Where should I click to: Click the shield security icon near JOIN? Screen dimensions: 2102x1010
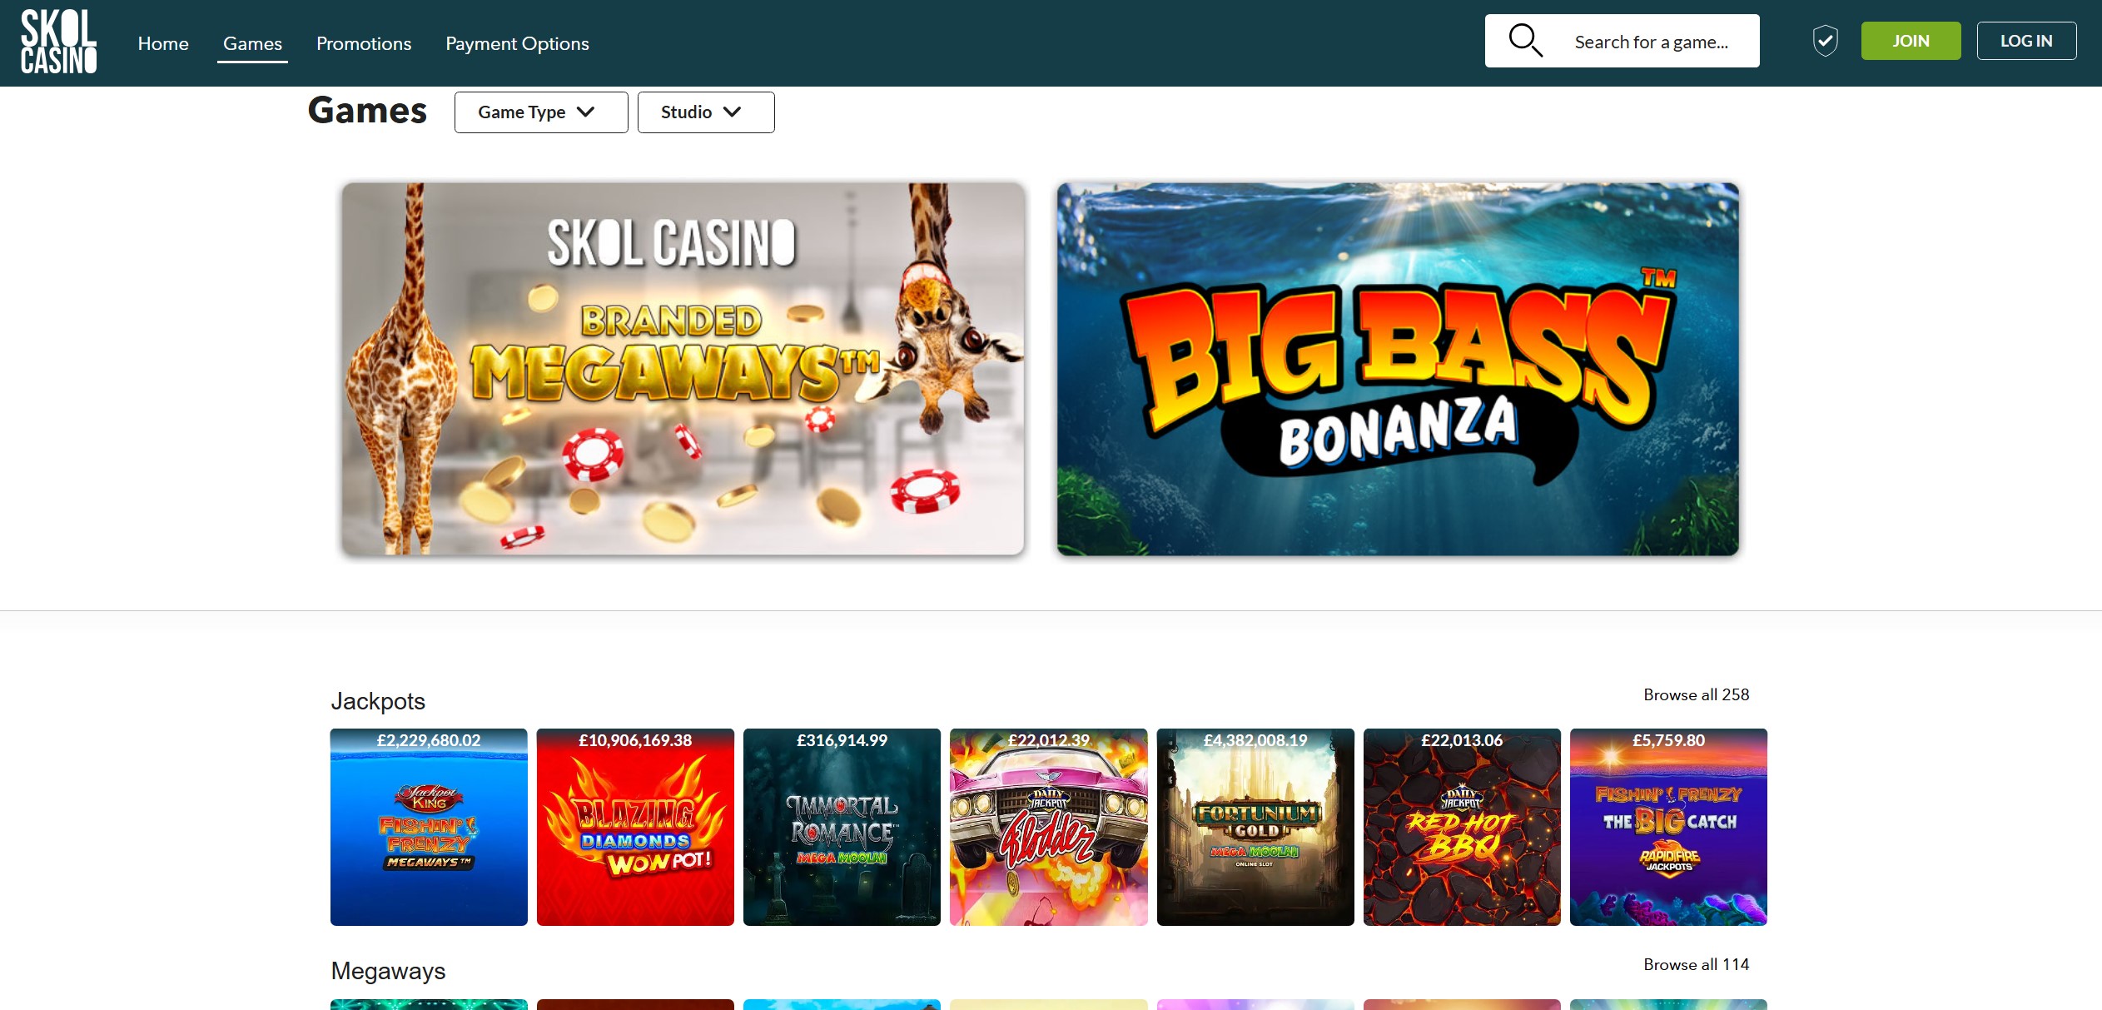(1825, 39)
